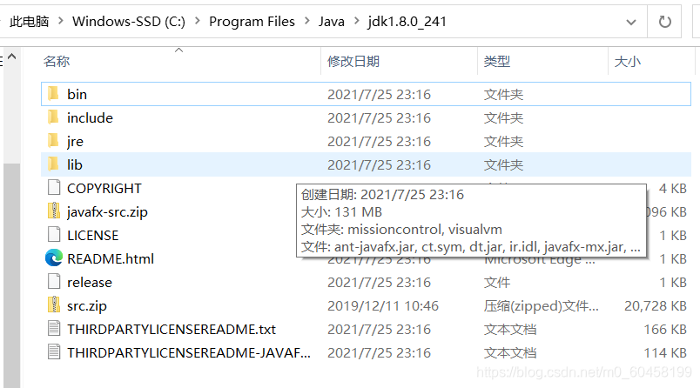Click the 166 KB size cell

664,329
